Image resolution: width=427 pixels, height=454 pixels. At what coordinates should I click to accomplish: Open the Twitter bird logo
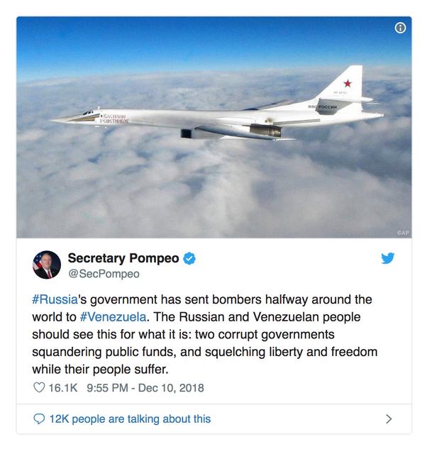click(387, 258)
